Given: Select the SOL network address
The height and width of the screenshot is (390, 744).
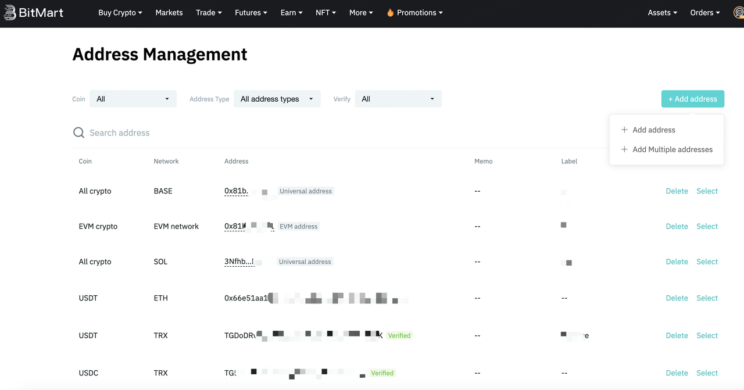Looking at the screenshot, I should (x=707, y=262).
